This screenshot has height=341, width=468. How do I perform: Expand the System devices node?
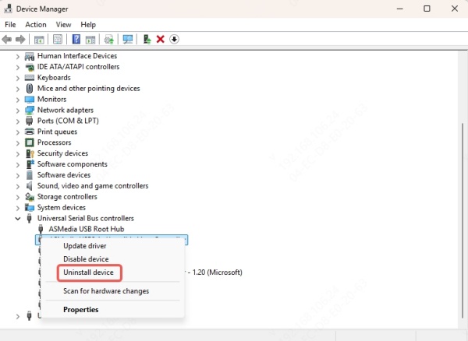18,208
